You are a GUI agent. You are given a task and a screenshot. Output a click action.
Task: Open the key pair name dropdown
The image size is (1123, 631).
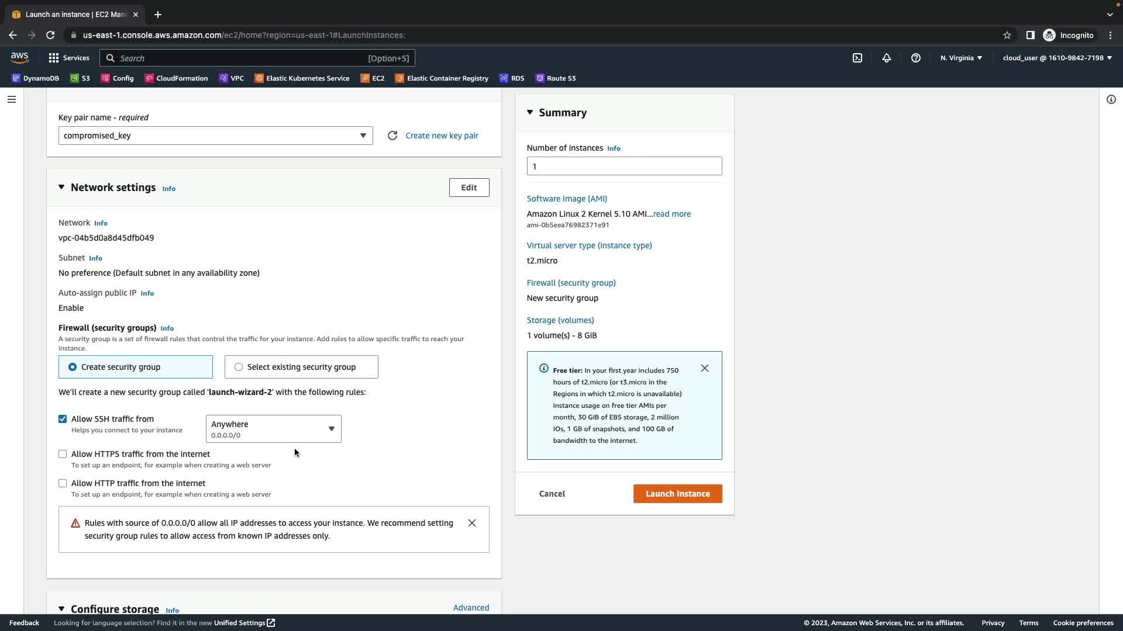coord(215,136)
